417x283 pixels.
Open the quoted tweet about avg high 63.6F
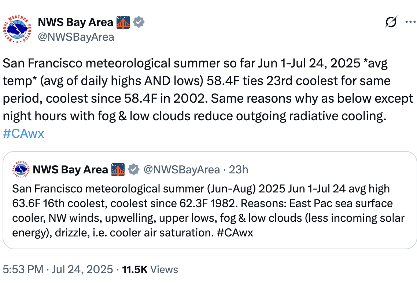(x=208, y=211)
